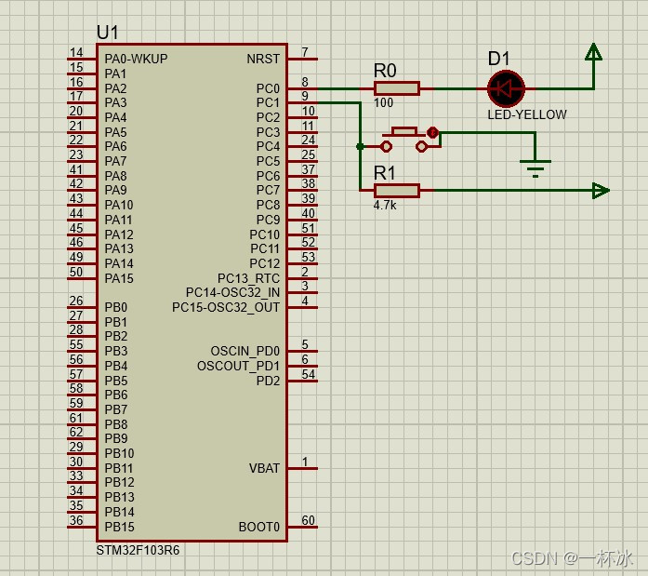This screenshot has width=648, height=576.
Task: Click the PC1 pin 9 on U1
Action: click(x=302, y=103)
